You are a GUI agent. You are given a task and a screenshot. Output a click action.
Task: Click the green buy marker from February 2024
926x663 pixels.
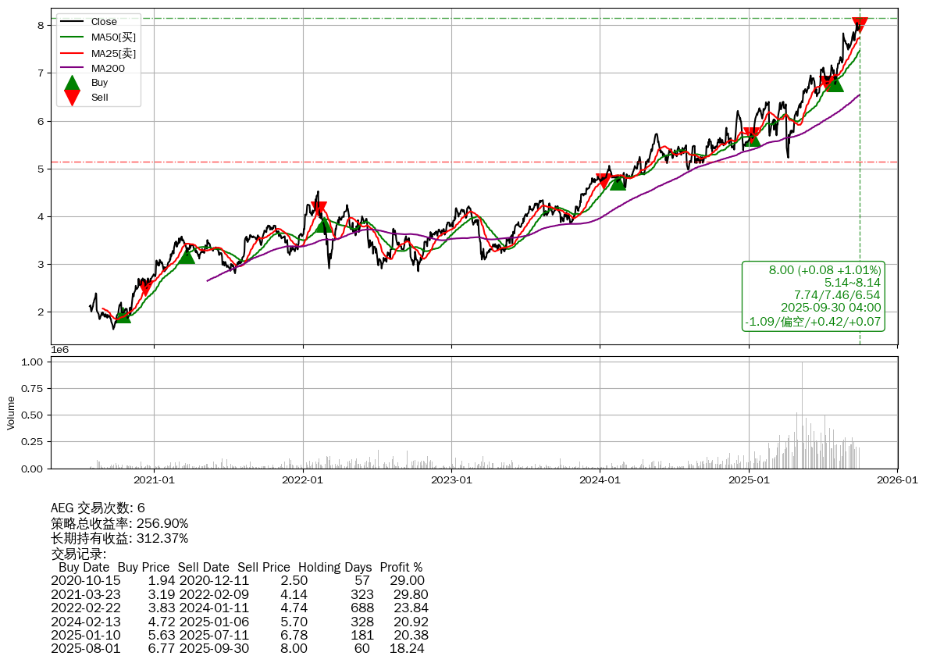(618, 181)
